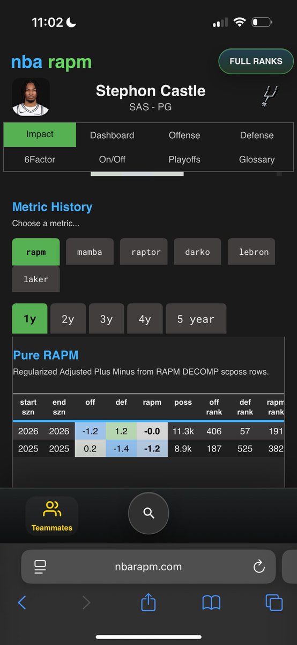
Task: Click the 11.3k possessions cell
Action: 183,432
